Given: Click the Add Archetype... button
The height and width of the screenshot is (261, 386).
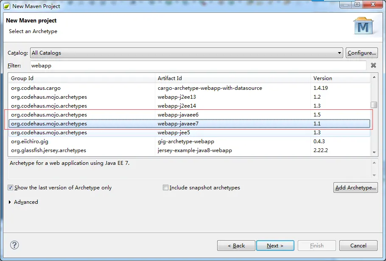Looking at the screenshot, I should pyautogui.click(x=355, y=187).
